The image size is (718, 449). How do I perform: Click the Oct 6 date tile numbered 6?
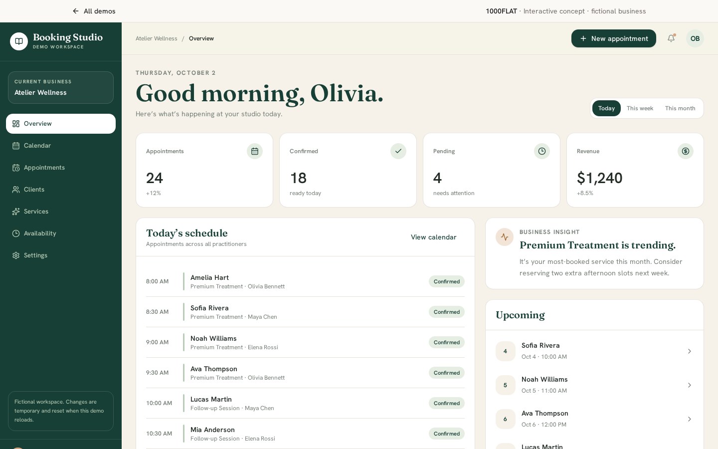(x=505, y=419)
